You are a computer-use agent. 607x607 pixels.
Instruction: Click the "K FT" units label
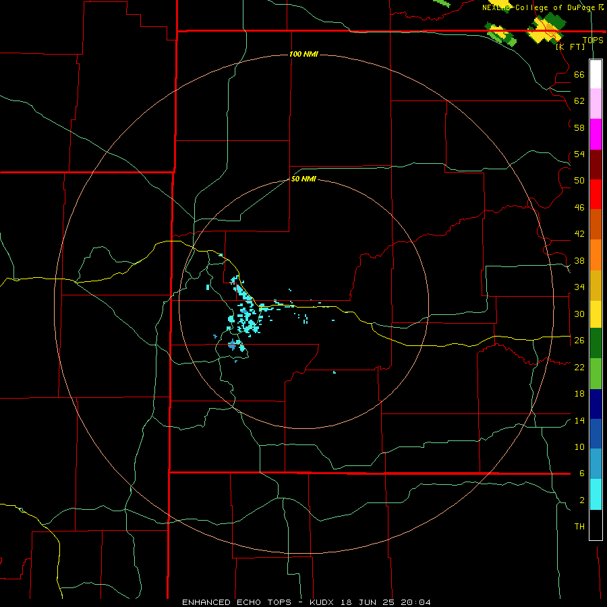pyautogui.click(x=570, y=47)
